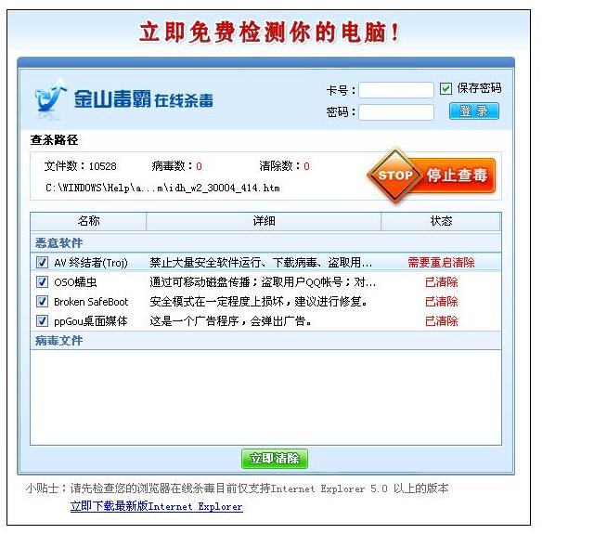This screenshot has width=594, height=534.
Task: Click the orange STOP sign icon
Action: pyautogui.click(x=395, y=176)
